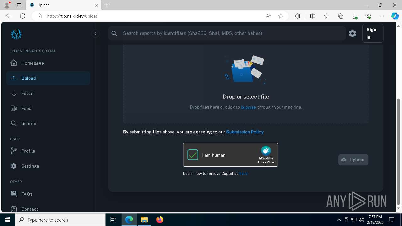Click the page vertical scrollbar
The height and width of the screenshot is (226, 402).
tap(399, 152)
